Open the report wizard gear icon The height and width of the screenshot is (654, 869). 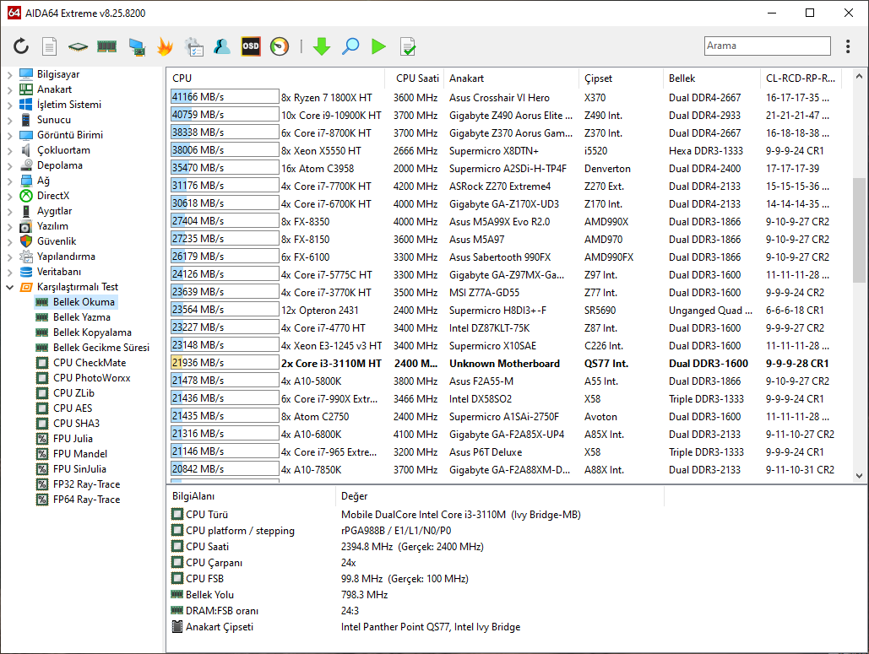(194, 46)
